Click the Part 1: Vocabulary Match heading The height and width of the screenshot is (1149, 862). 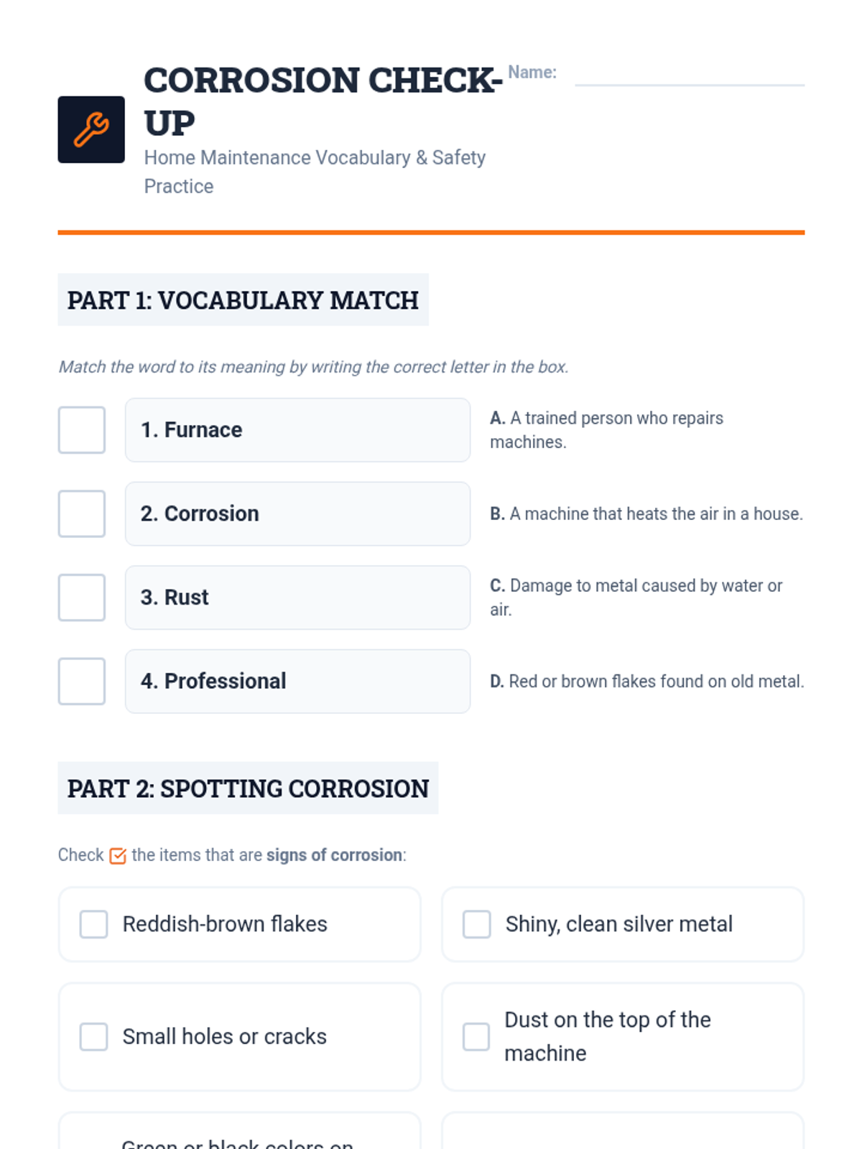(243, 300)
